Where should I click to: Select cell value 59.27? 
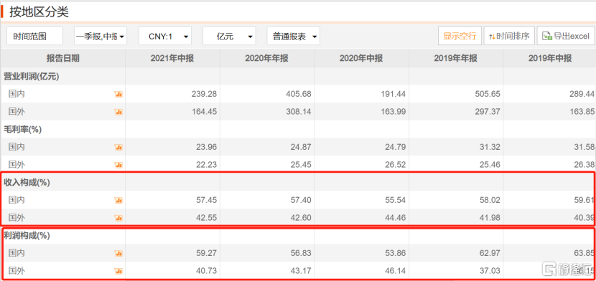point(207,253)
